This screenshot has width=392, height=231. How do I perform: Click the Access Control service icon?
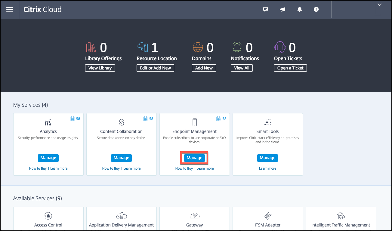click(48, 216)
